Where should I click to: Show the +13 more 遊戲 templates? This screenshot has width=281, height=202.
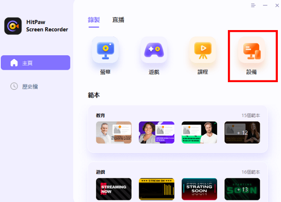242,189
